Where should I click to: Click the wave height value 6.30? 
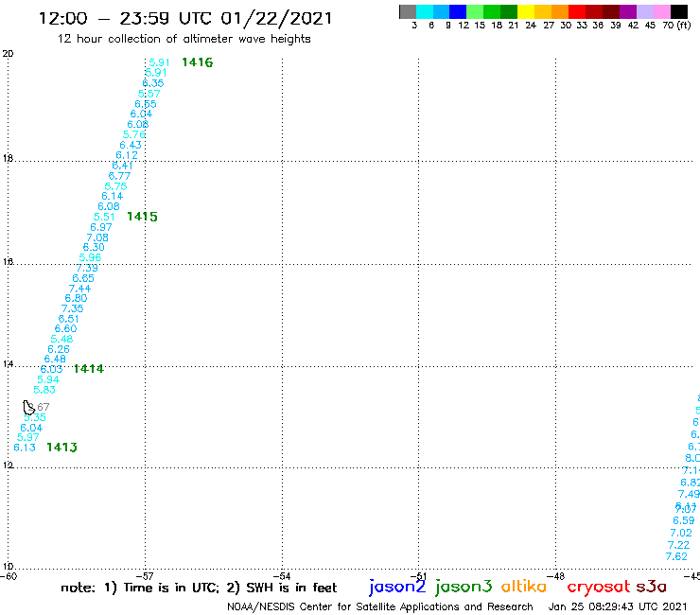94,248
